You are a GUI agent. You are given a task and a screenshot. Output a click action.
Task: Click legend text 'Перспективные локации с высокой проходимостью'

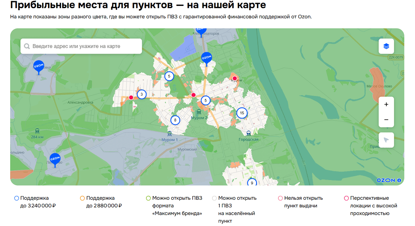coord(373,206)
